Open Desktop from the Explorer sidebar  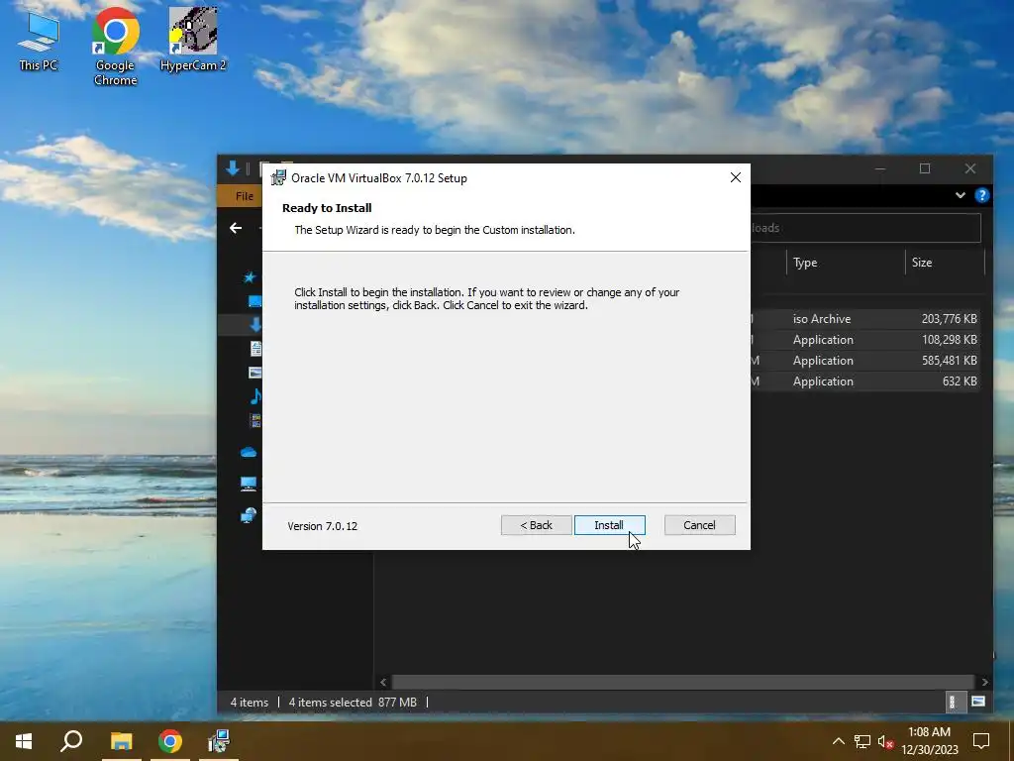click(254, 301)
